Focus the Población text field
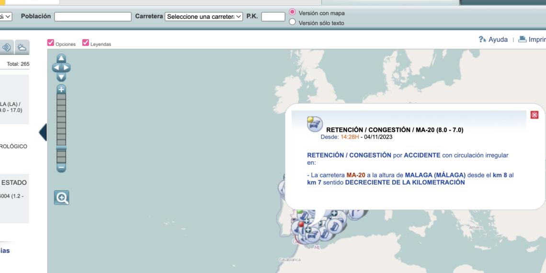 click(x=92, y=17)
